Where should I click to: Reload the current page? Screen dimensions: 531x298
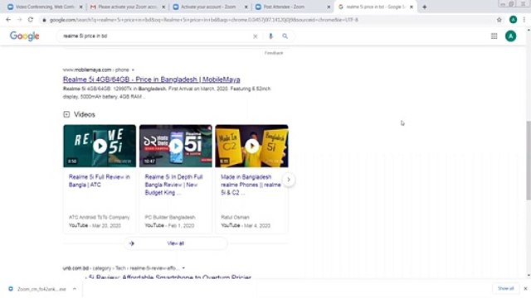click(31, 20)
